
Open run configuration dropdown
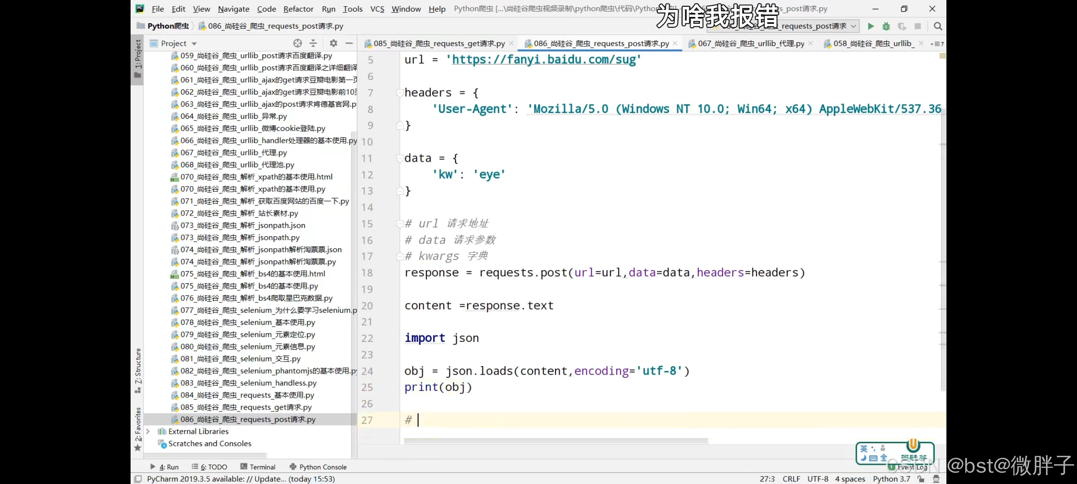point(853,26)
